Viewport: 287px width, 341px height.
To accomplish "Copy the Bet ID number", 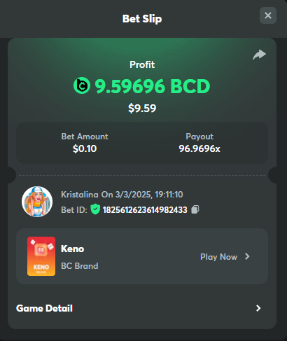I will pos(195,209).
